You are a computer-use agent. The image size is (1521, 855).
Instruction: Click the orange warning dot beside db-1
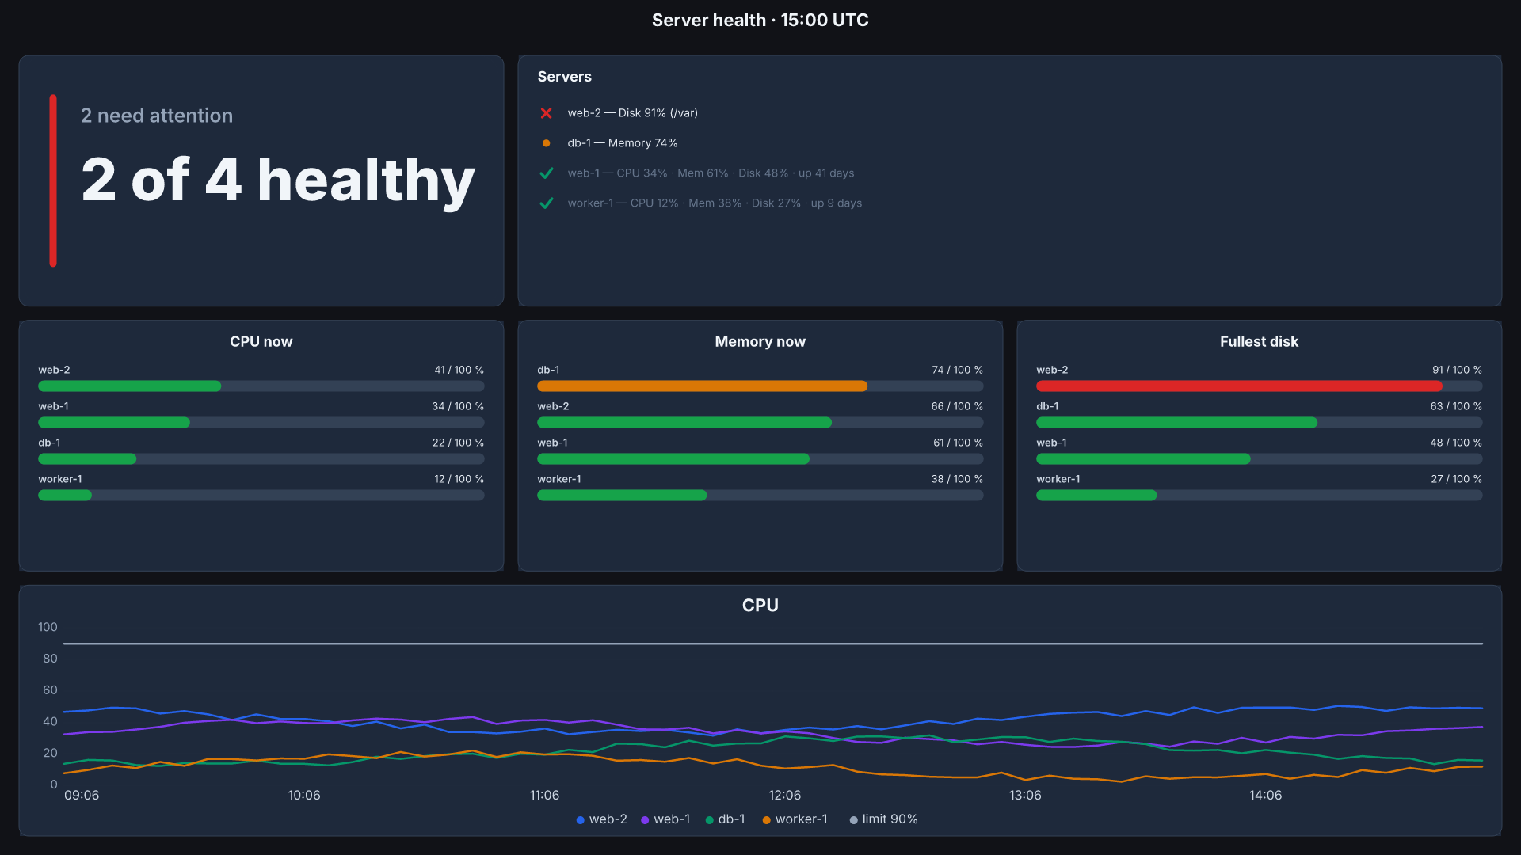(x=546, y=143)
